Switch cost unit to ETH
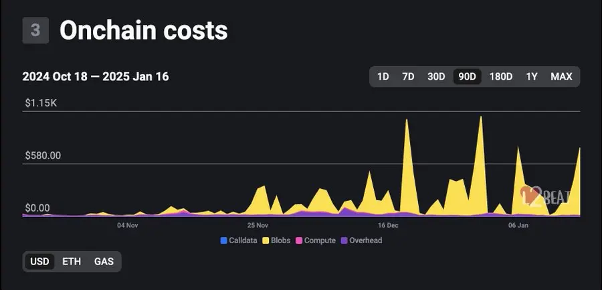The width and height of the screenshot is (602, 290). click(x=72, y=261)
